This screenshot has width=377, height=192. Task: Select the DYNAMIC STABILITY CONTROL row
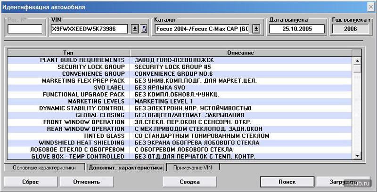[180, 109]
